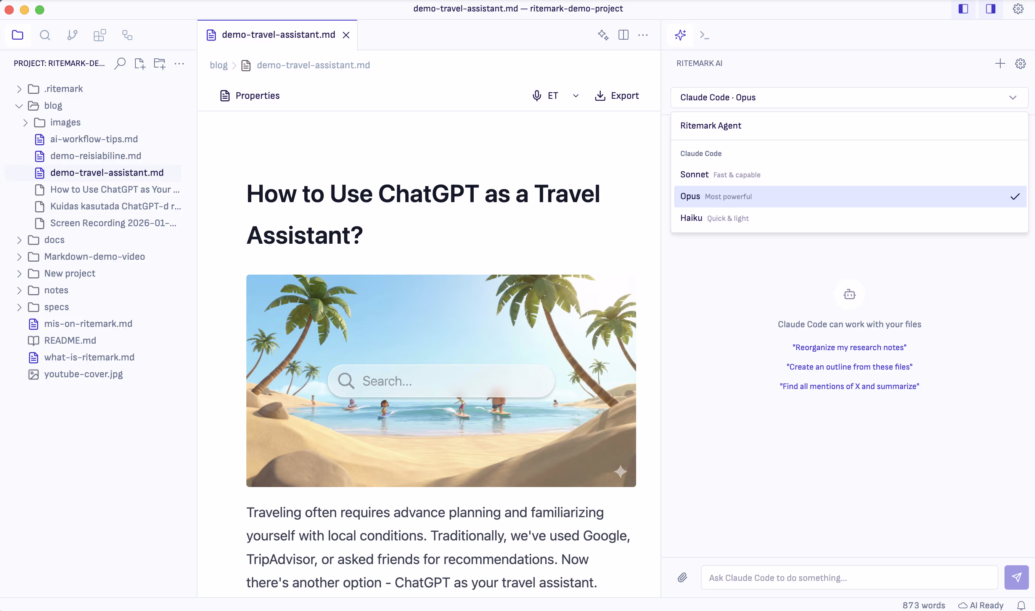Toggle the left sidebar visibility
Viewport: 1035px width, 611px height.
coord(963,9)
